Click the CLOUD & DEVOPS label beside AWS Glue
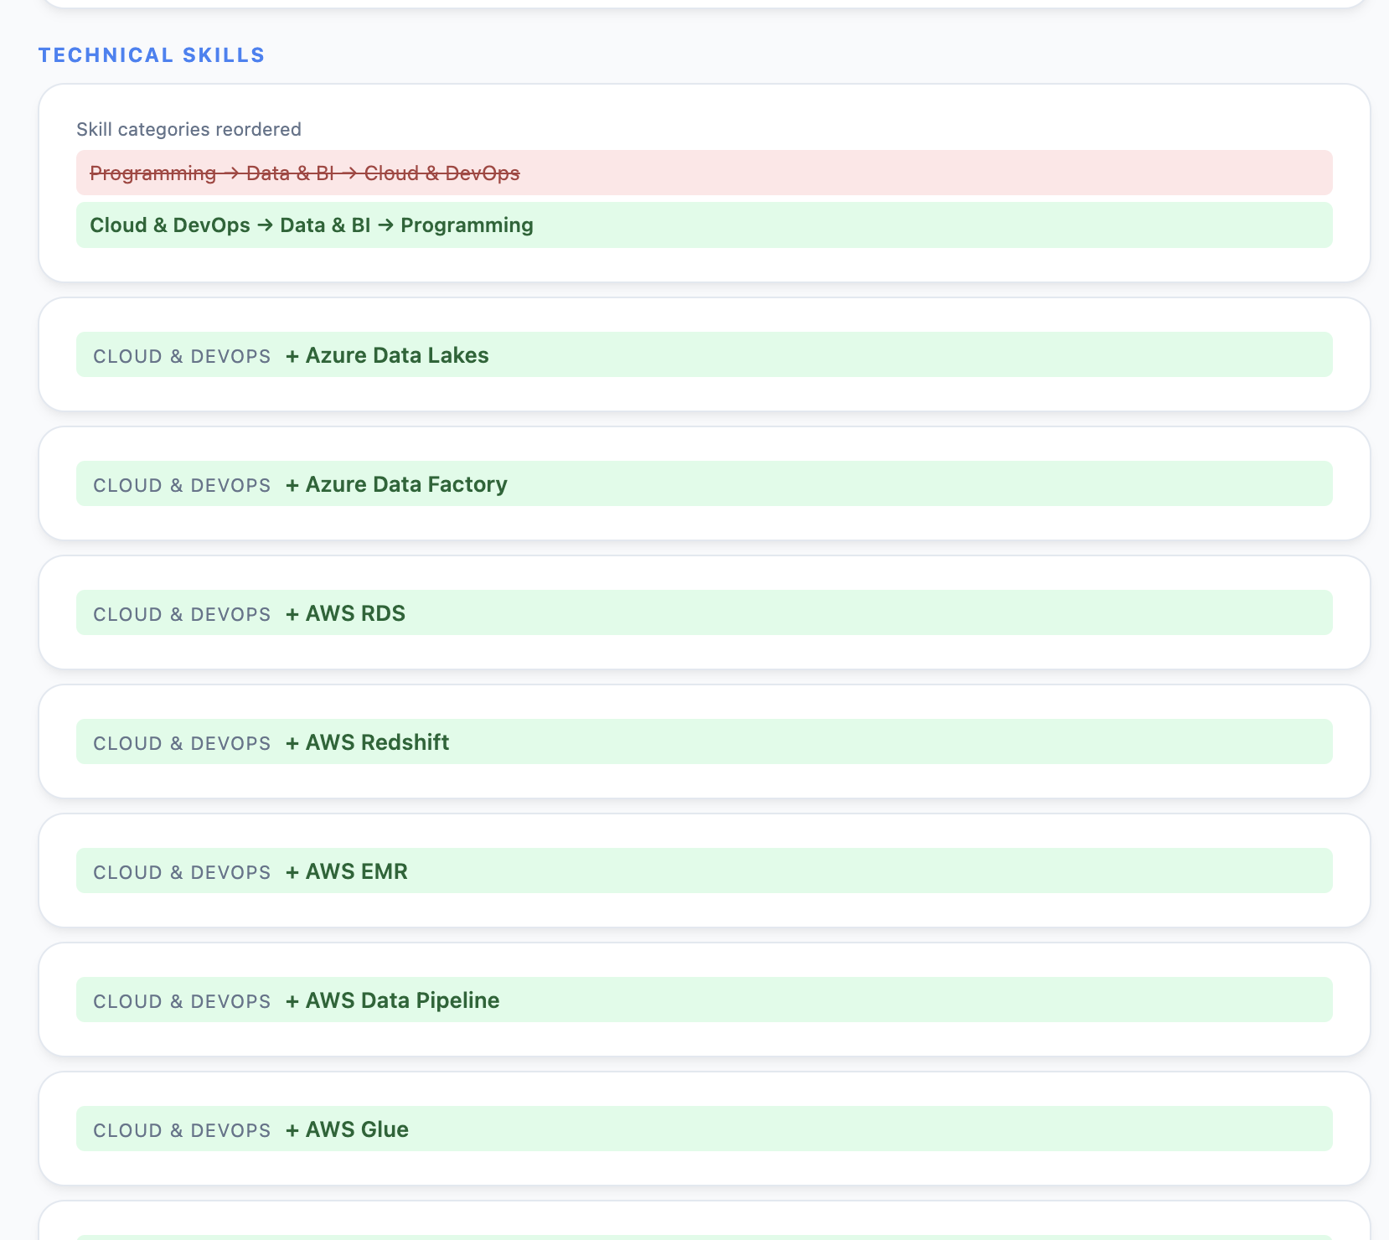The image size is (1389, 1240). click(x=182, y=1130)
